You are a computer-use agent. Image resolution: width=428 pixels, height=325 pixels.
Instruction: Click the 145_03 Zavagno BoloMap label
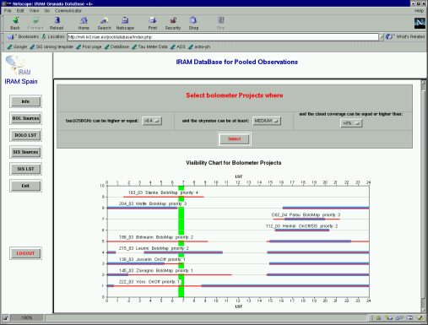[156, 271]
